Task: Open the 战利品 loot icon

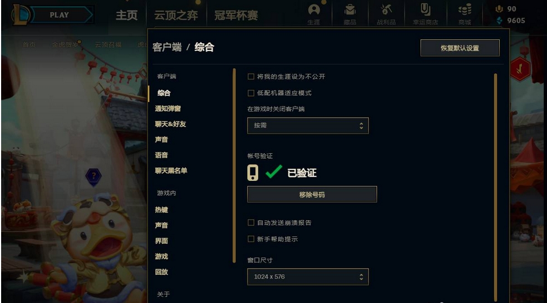Action: 386,9
